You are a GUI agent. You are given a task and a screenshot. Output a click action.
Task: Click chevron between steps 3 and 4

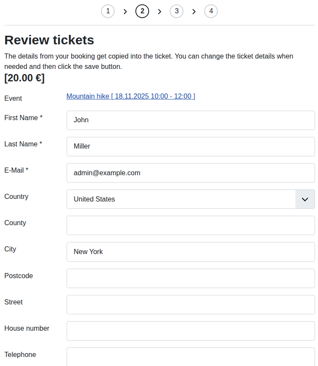[194, 12]
